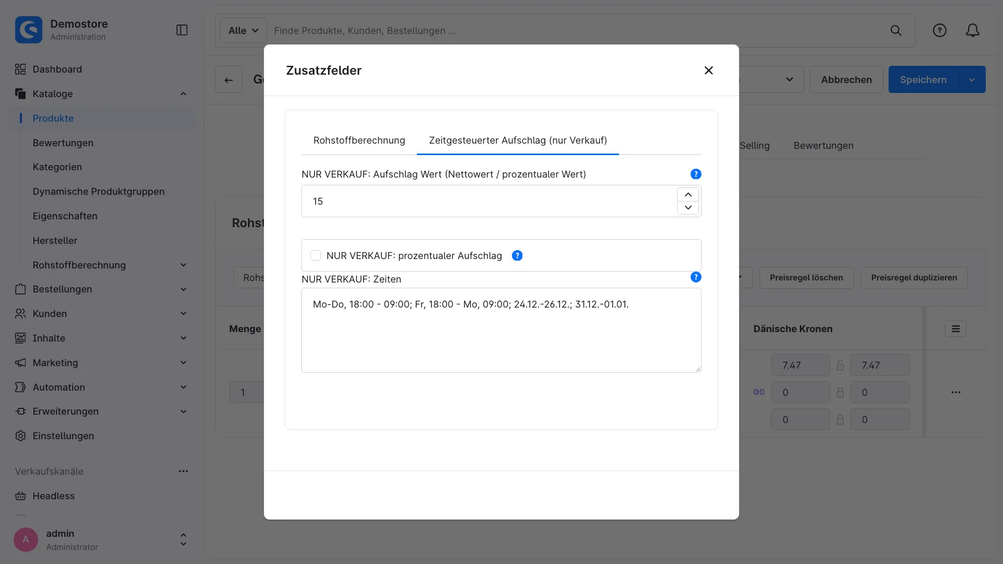The width and height of the screenshot is (1003, 564).
Task: Open Einstellungen gear in sidebar
Action: pyautogui.click(x=20, y=436)
